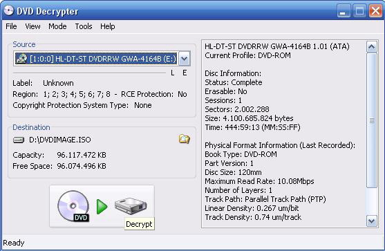
Task: Click the info panel scroll down arrow
Action: [x=371, y=221]
